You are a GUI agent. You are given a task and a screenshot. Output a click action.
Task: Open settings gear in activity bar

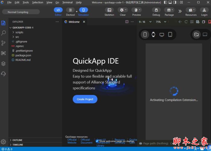[x=4, y=142]
